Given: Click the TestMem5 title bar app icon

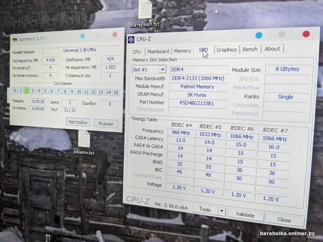Looking at the screenshot, I should pyautogui.click(x=15, y=39).
